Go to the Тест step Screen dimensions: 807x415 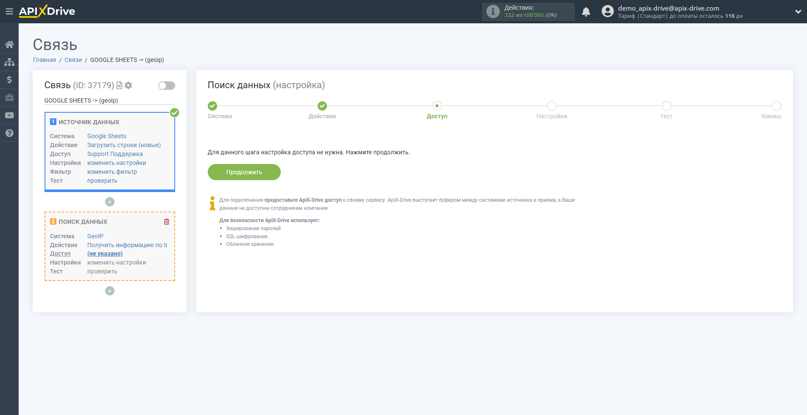pos(667,106)
